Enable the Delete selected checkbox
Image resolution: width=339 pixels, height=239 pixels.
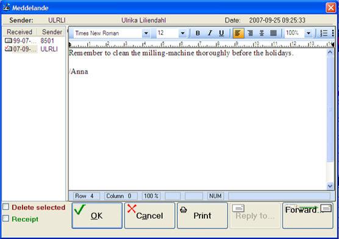(6, 207)
